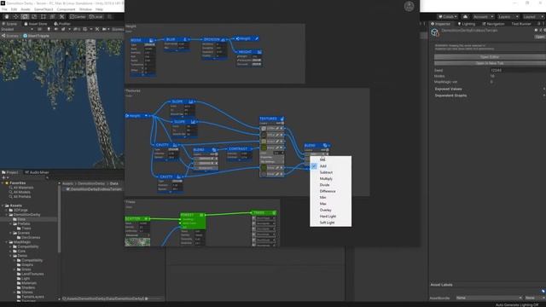Select the MapMagic folder

pos(21,242)
